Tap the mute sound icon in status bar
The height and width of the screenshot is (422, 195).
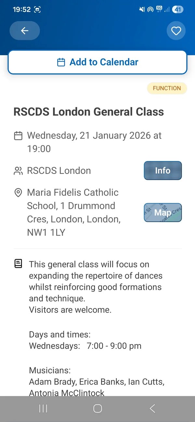(x=142, y=9)
